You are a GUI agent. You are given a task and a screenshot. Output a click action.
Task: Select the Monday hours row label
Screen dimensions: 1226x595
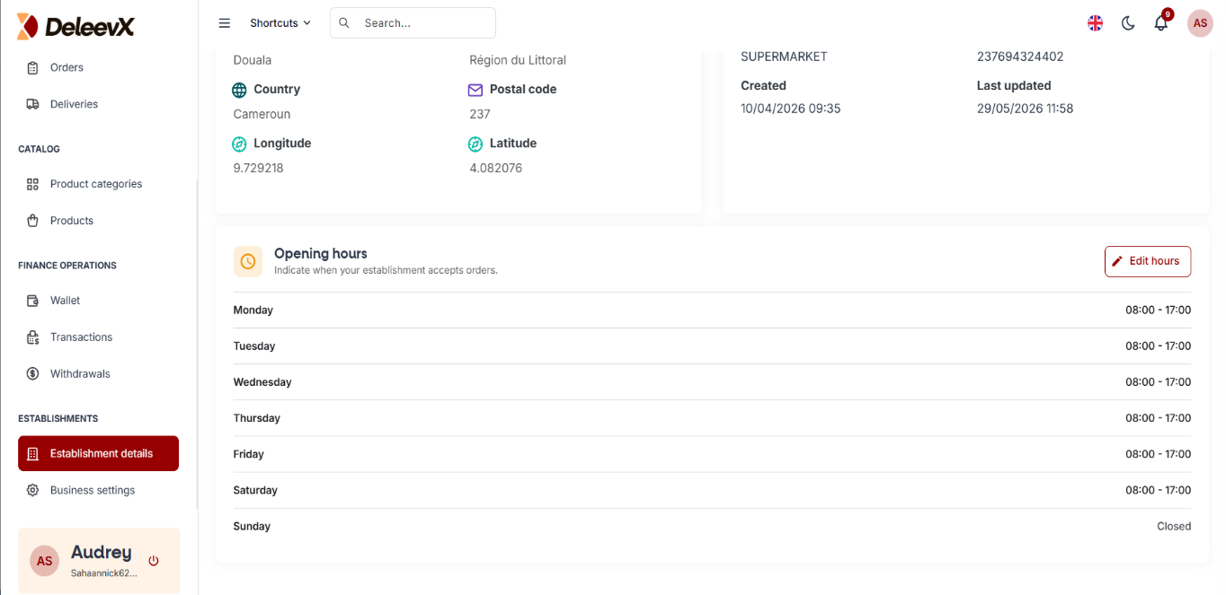(x=253, y=311)
